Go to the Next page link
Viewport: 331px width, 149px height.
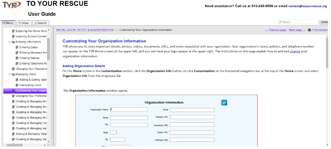pos(297,30)
